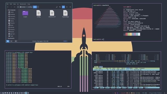
Task: Switch to list view in file manager
Action: click(x=67, y=7)
